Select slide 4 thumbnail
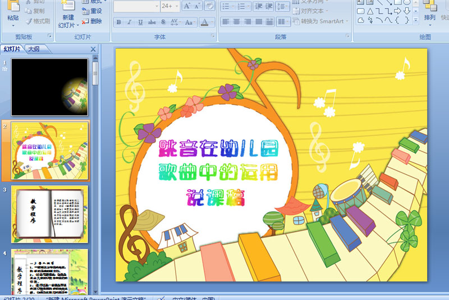 pyautogui.click(x=49, y=272)
